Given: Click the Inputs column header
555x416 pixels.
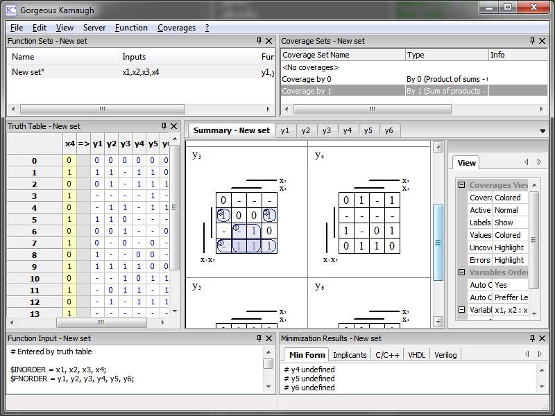Looking at the screenshot, I should click(x=187, y=57).
